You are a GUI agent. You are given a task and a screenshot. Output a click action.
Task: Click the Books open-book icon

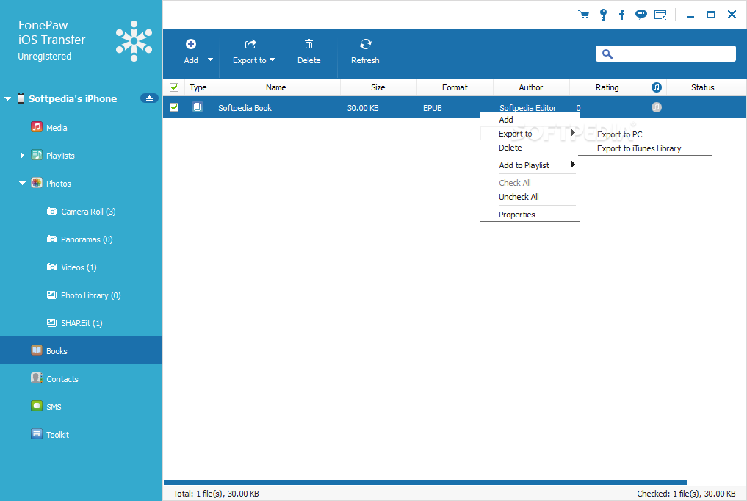tap(36, 350)
